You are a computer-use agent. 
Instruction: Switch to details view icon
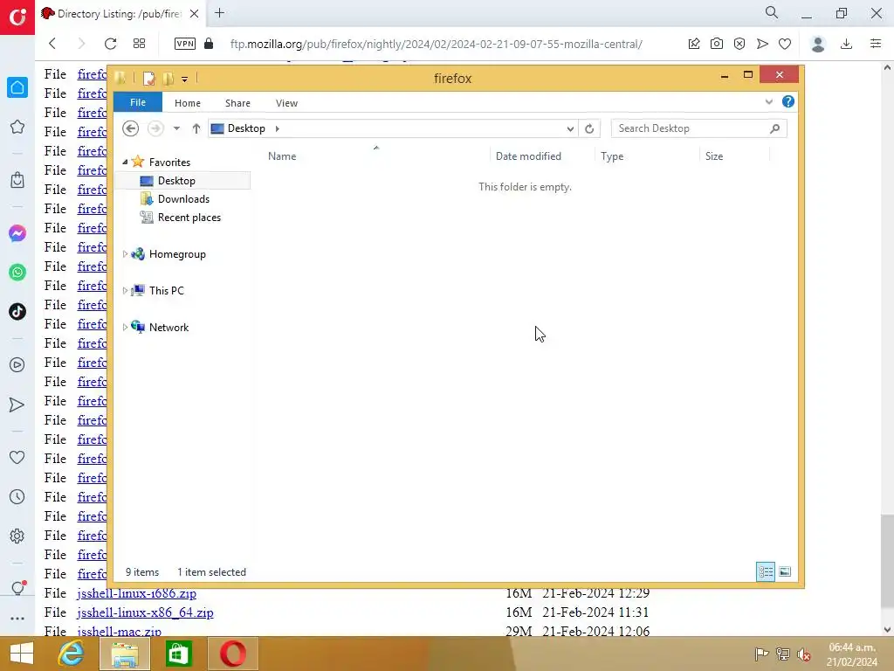[765, 571]
